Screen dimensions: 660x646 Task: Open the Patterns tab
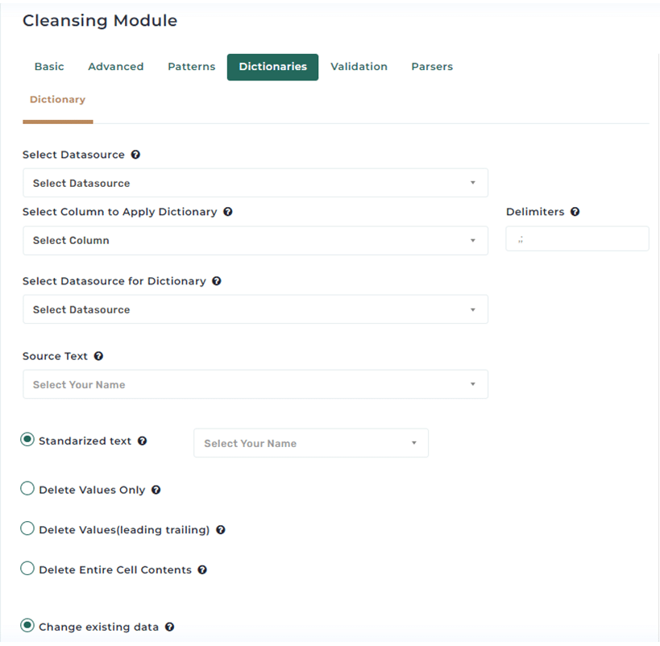tap(192, 67)
